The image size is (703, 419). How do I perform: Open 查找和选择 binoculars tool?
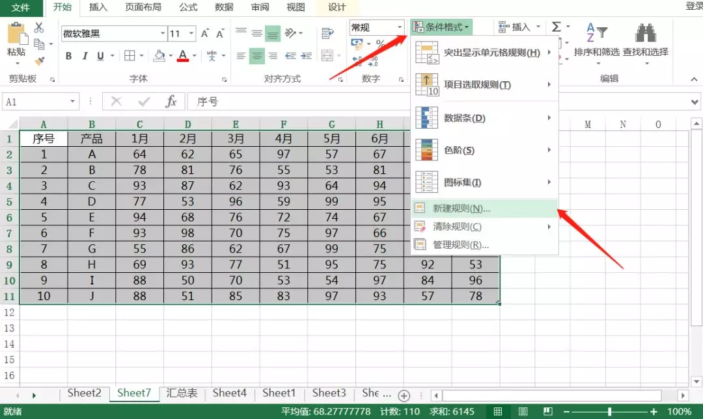646,44
